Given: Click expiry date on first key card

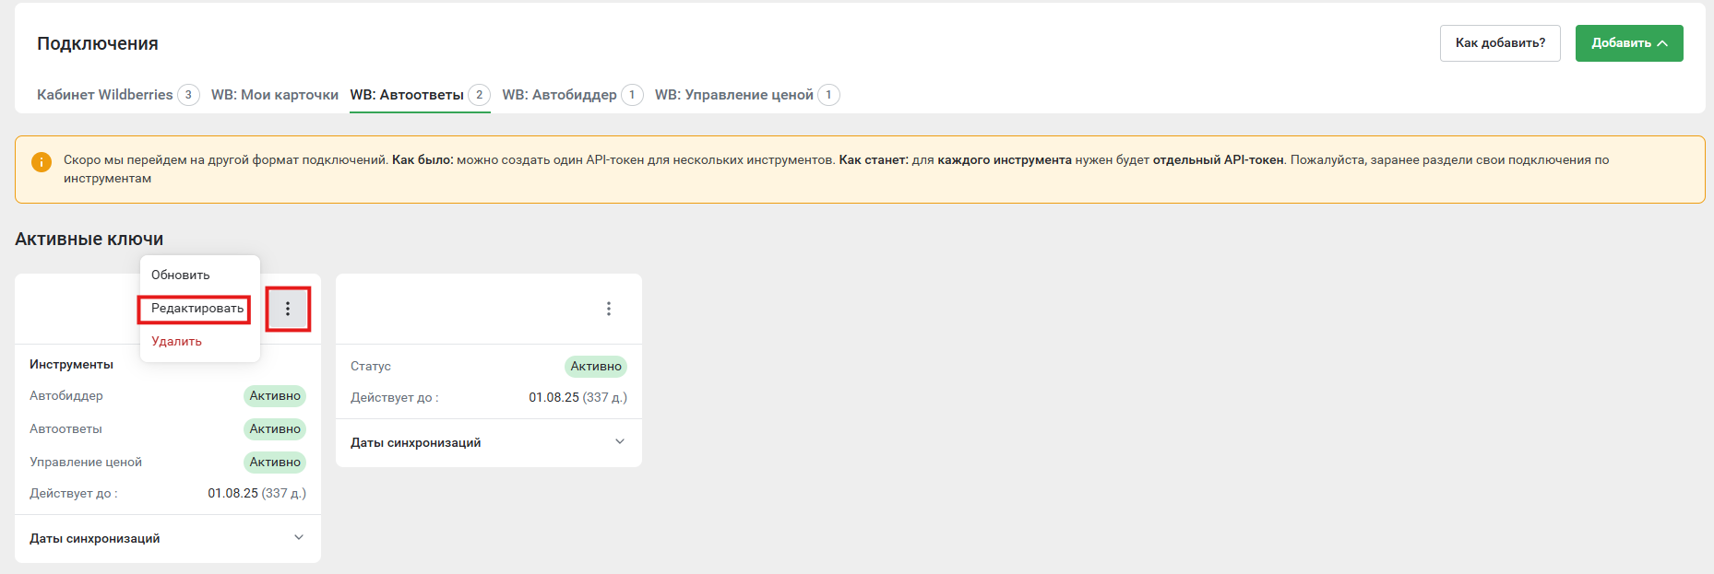Looking at the screenshot, I should point(256,494).
